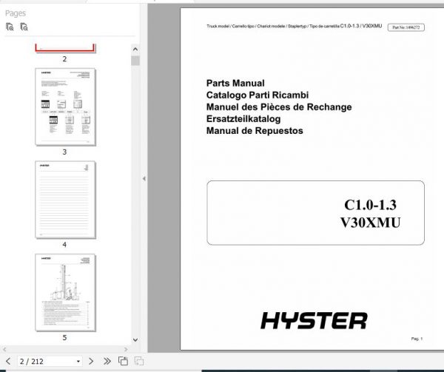Click 'Catalogo Parti Ricambi' text
Screen dimensions: 444x372
tap(258, 95)
